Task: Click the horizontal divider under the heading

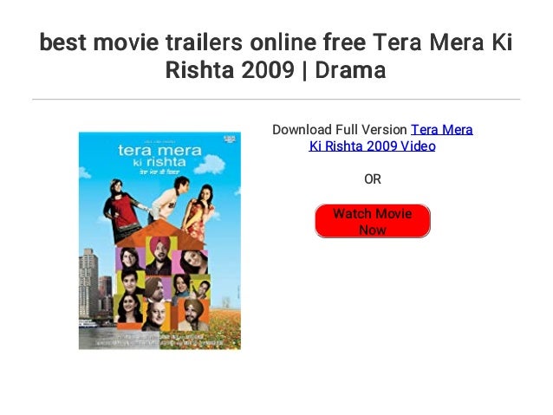Action: point(276,100)
